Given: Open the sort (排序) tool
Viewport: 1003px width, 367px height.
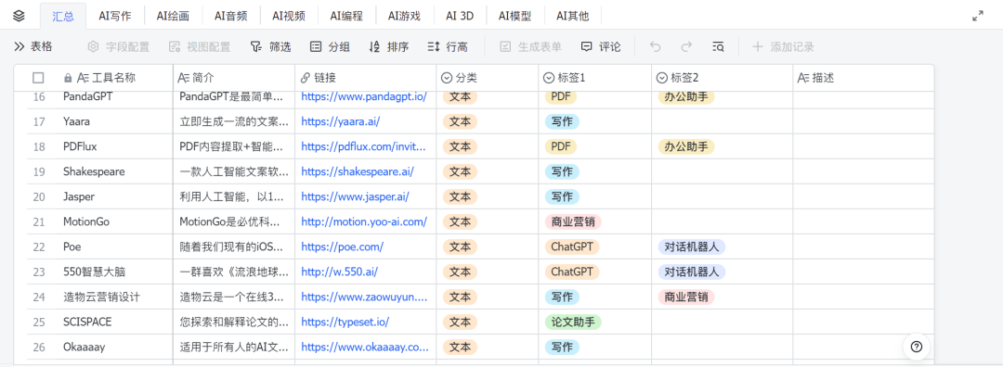Looking at the screenshot, I should pos(389,46).
